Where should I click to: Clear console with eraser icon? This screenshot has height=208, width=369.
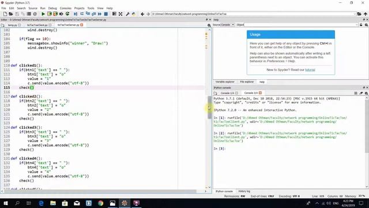tap(361, 93)
